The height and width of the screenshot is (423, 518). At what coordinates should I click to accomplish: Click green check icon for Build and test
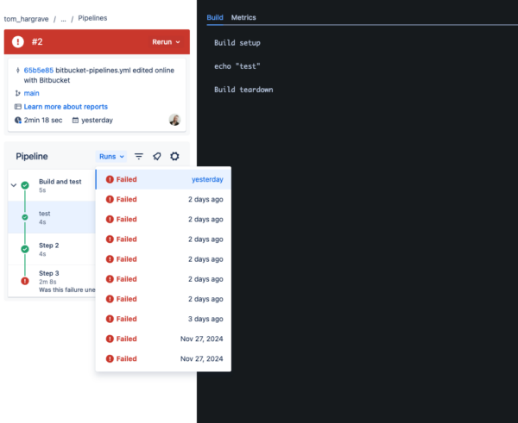(x=26, y=185)
